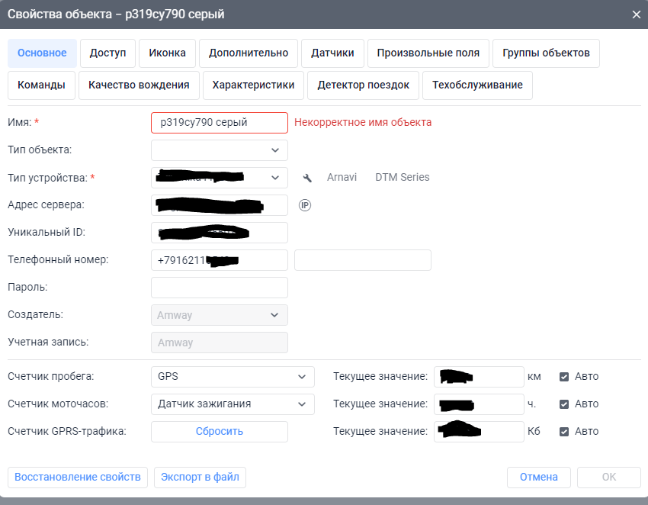Screen dimensions: 648x505
Task: Close the object properties dialog
Action: pos(637,14)
